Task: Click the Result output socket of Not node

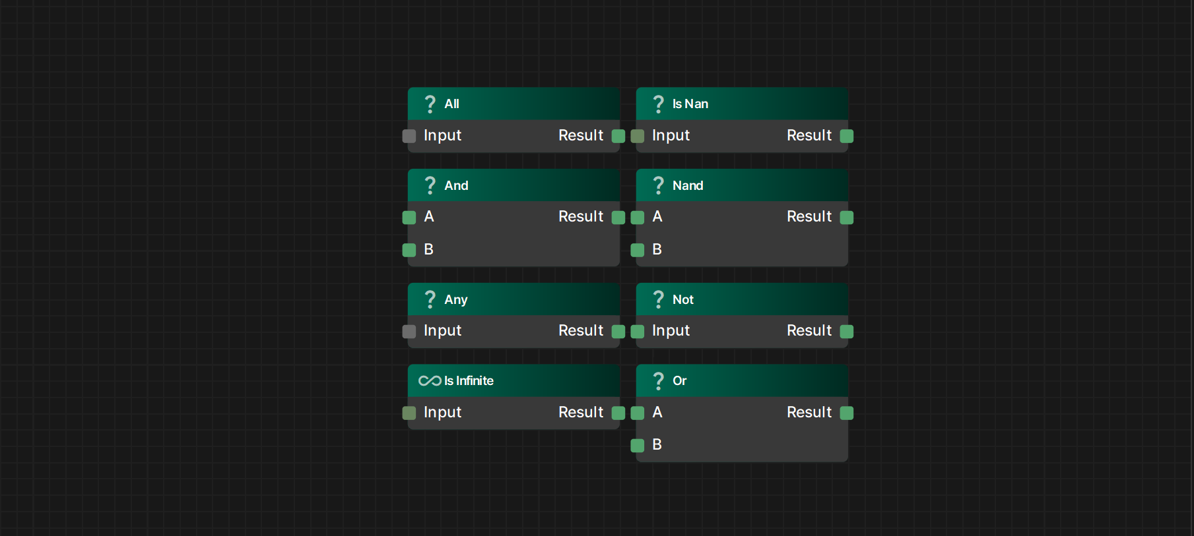Action: 847,332
